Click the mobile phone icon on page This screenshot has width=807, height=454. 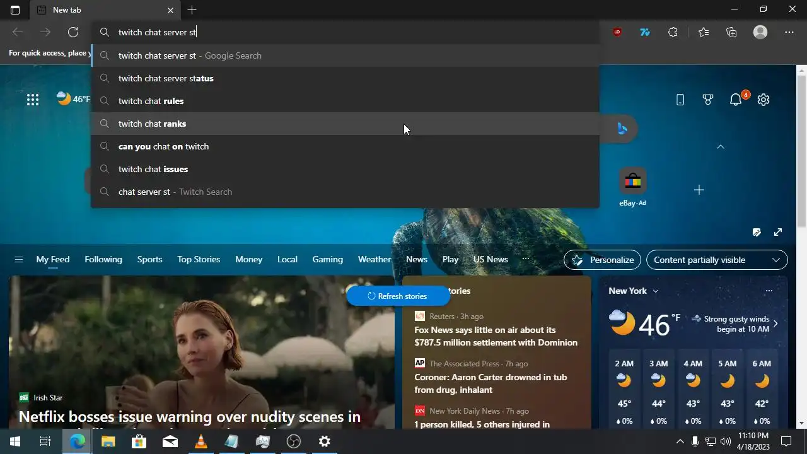[x=680, y=100]
